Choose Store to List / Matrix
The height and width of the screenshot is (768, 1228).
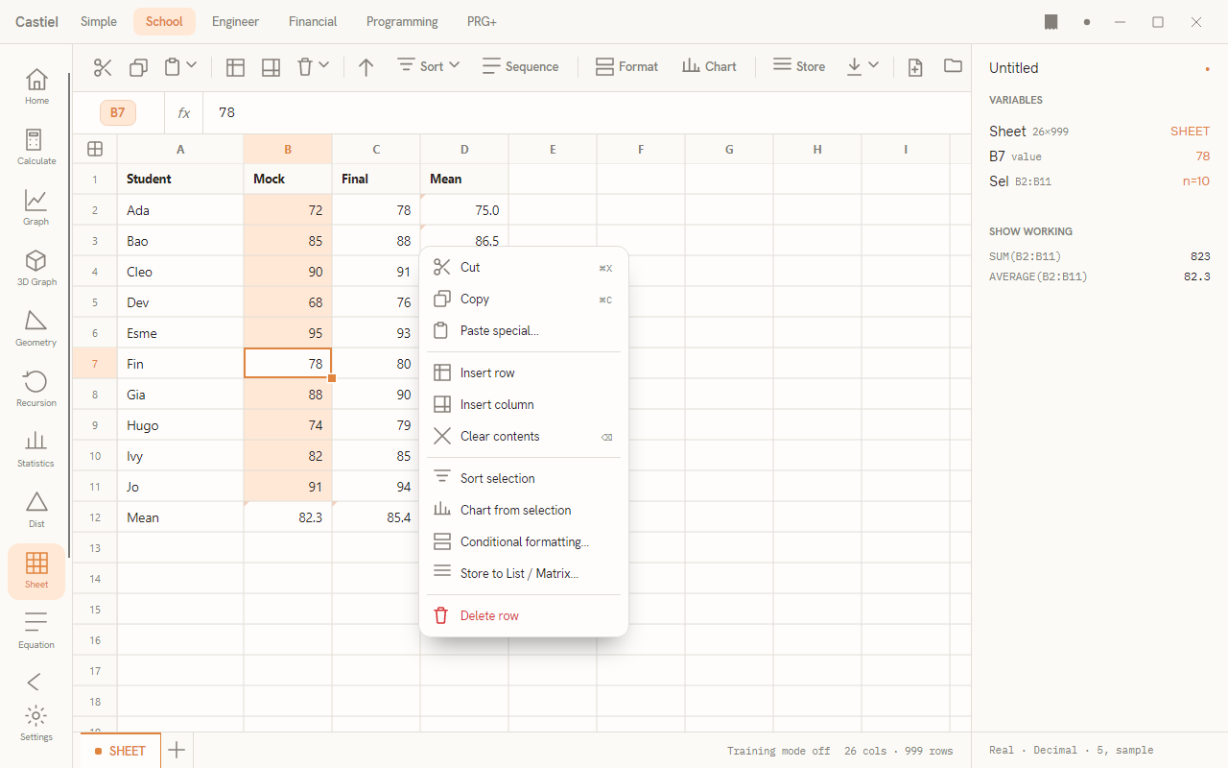(x=524, y=574)
